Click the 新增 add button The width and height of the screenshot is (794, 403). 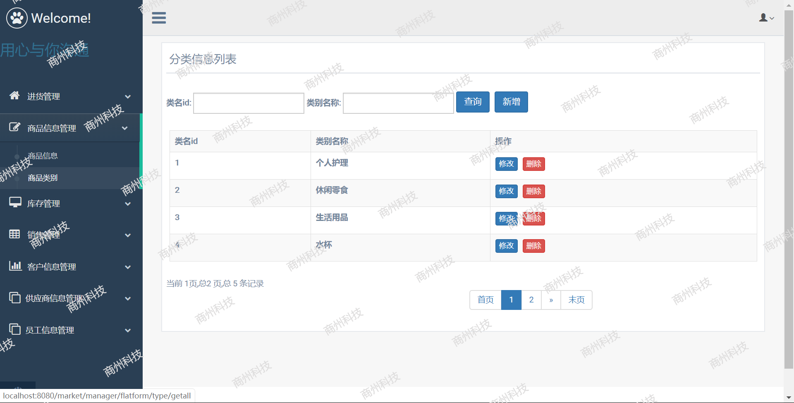511,102
